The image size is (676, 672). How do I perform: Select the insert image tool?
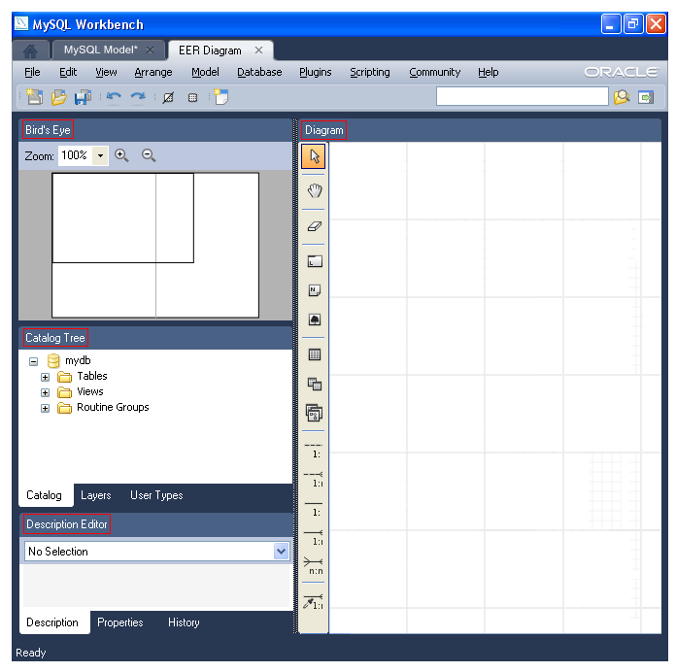point(315,319)
